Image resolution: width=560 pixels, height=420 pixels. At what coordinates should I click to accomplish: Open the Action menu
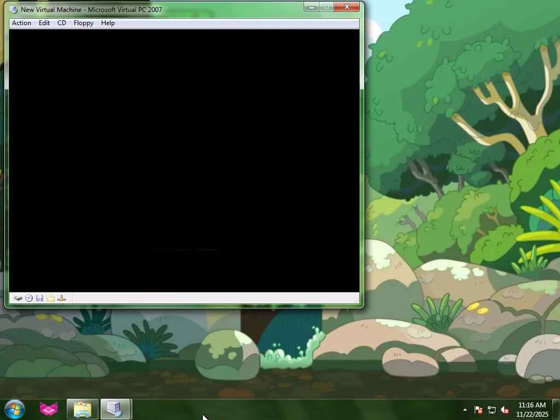coord(21,23)
